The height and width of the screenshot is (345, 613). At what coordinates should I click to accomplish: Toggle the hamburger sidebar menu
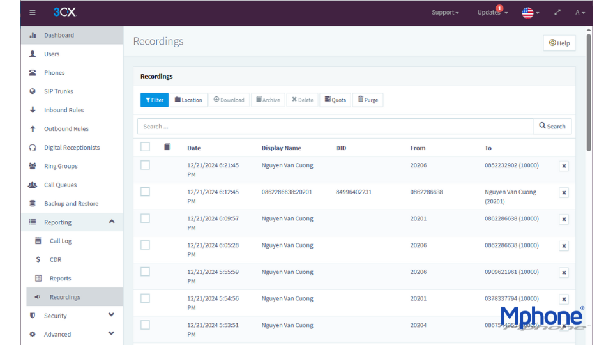click(33, 13)
